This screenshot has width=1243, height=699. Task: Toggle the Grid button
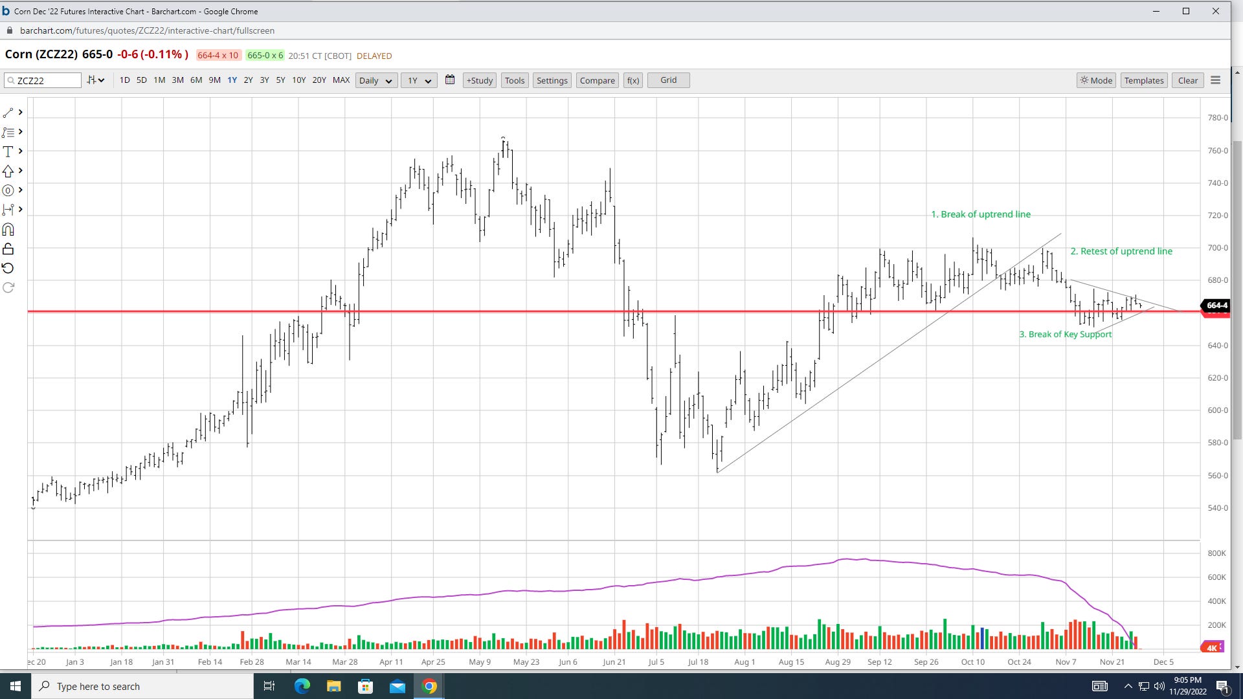(x=668, y=80)
